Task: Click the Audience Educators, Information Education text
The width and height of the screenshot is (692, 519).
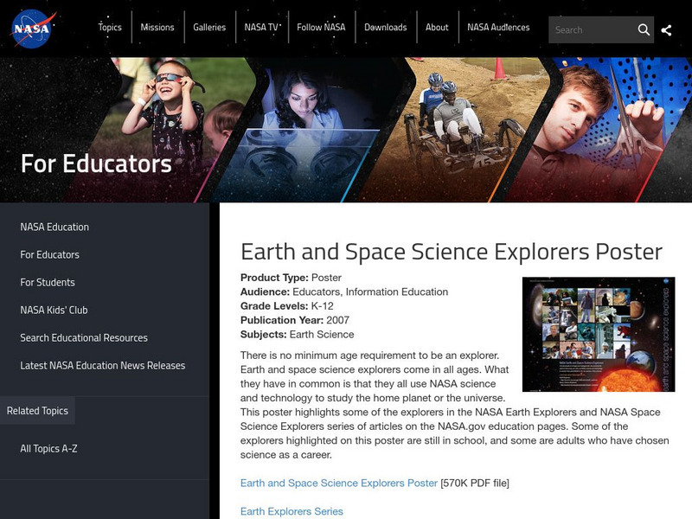Action: point(344,292)
